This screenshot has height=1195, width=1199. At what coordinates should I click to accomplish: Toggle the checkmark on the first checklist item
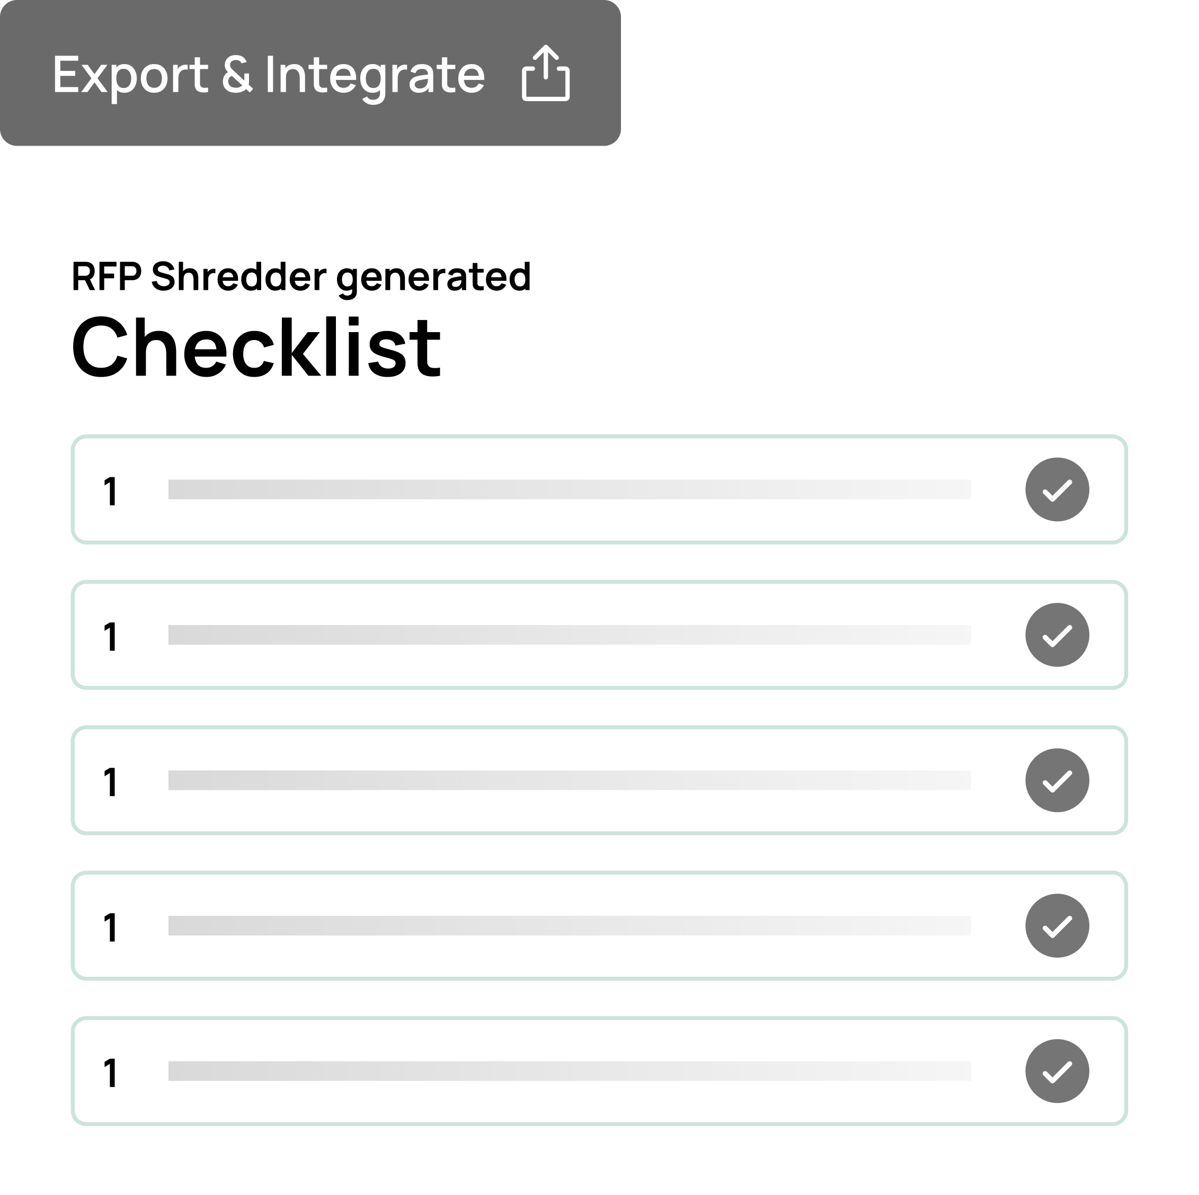click(x=1057, y=489)
